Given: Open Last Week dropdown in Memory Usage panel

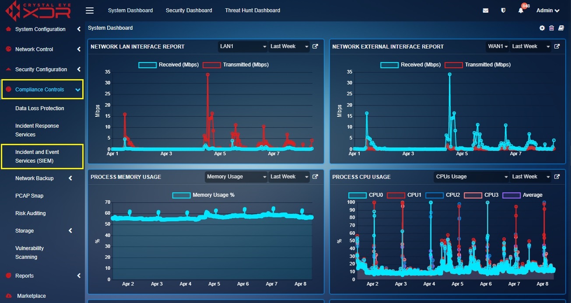Looking at the screenshot, I should click(289, 177).
